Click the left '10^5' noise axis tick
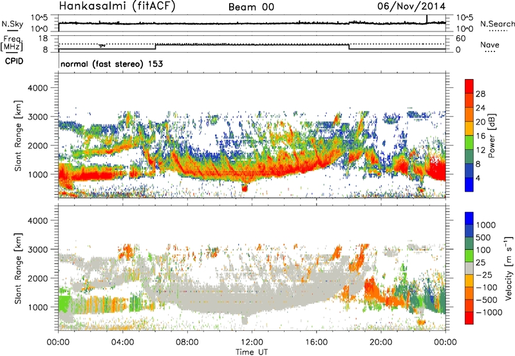Viewport: 515px width, 356px height. pos(39,17)
